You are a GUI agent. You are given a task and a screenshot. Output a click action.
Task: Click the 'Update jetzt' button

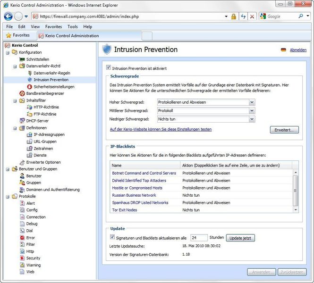click(x=240, y=238)
